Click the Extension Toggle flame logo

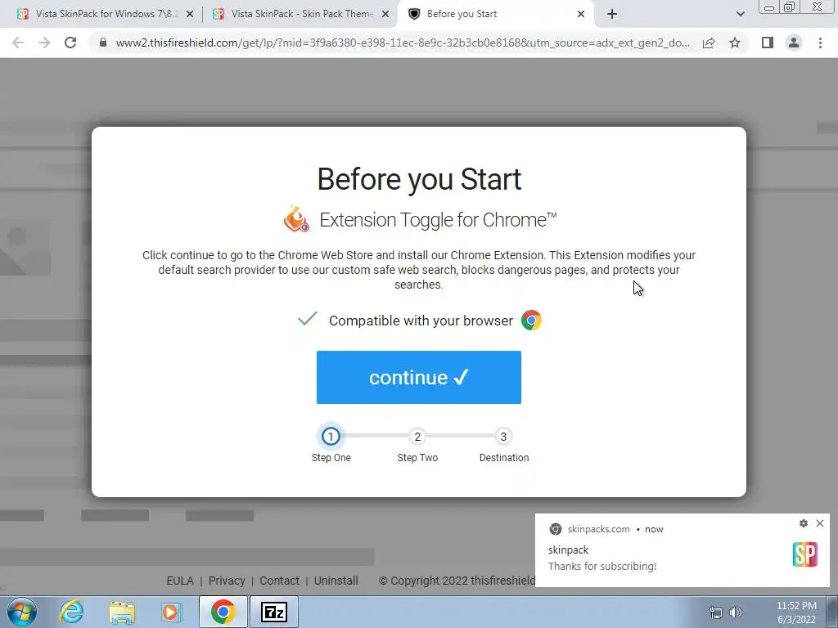[296, 219]
